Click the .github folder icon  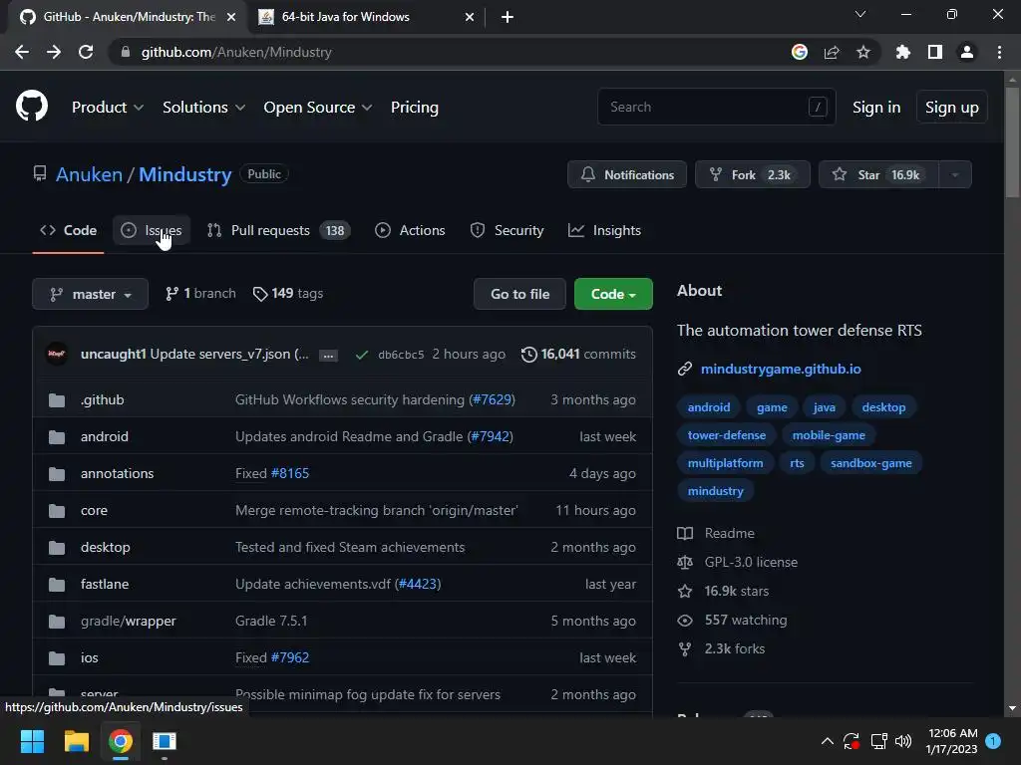(x=57, y=400)
